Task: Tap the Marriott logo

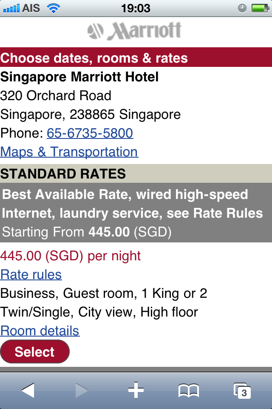Action: 135,31
